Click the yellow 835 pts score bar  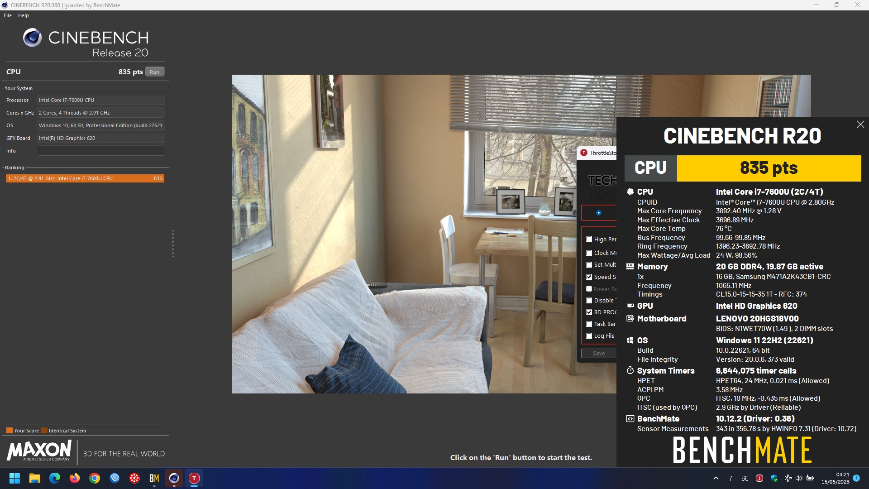769,168
